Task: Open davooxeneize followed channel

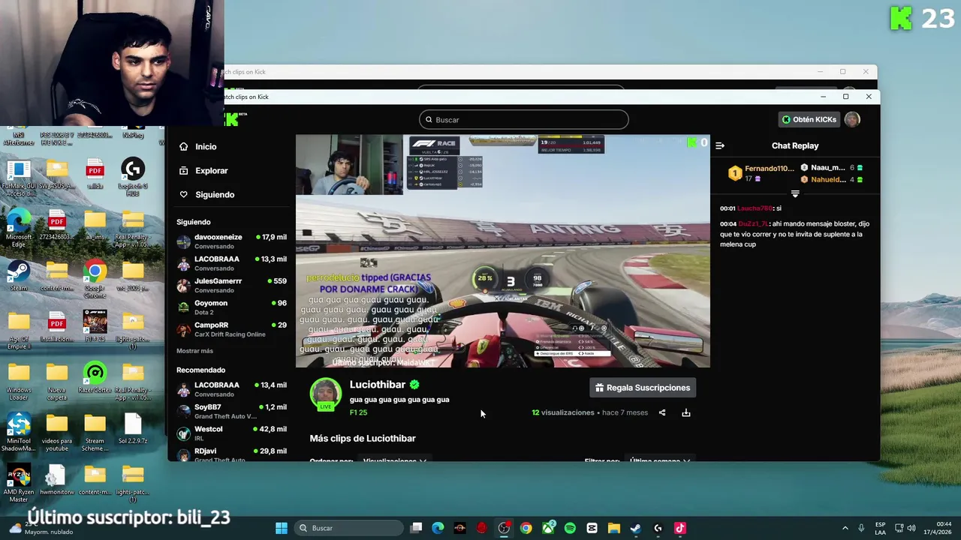Action: tap(231, 241)
